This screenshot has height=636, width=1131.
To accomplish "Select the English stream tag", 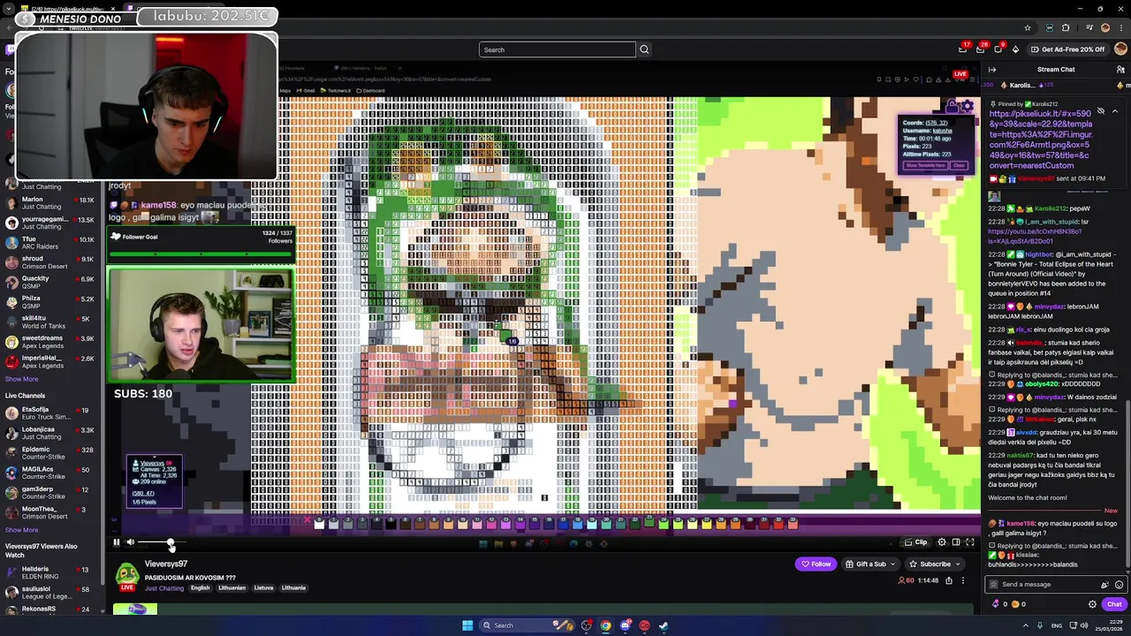I will [201, 588].
